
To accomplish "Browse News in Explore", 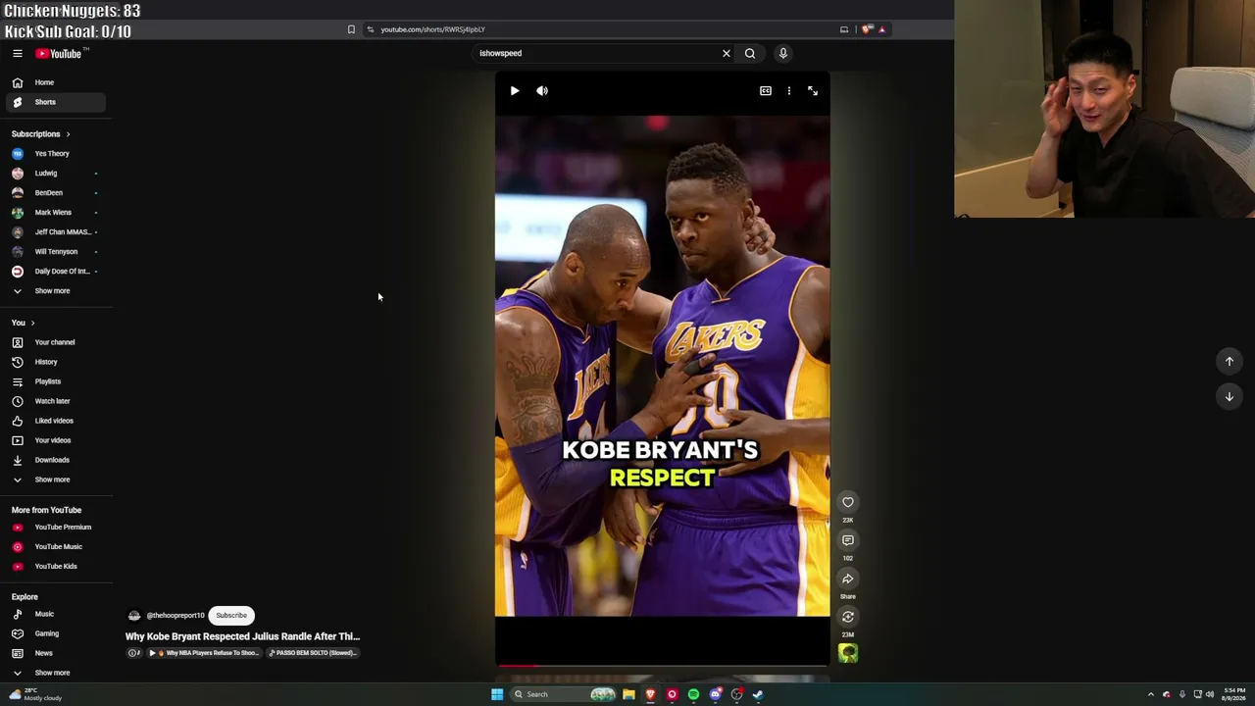I will point(56,653).
